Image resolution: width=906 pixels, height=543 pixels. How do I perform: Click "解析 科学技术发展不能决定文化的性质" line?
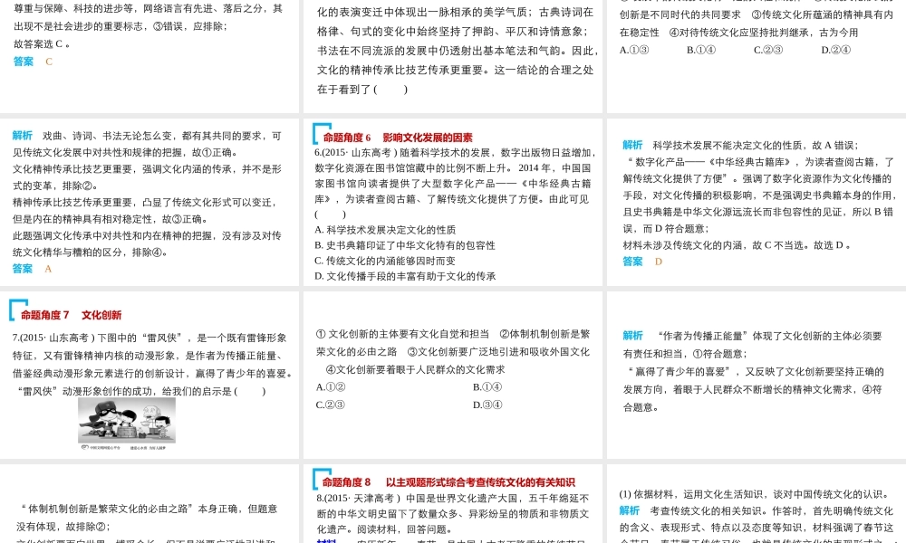pos(740,145)
